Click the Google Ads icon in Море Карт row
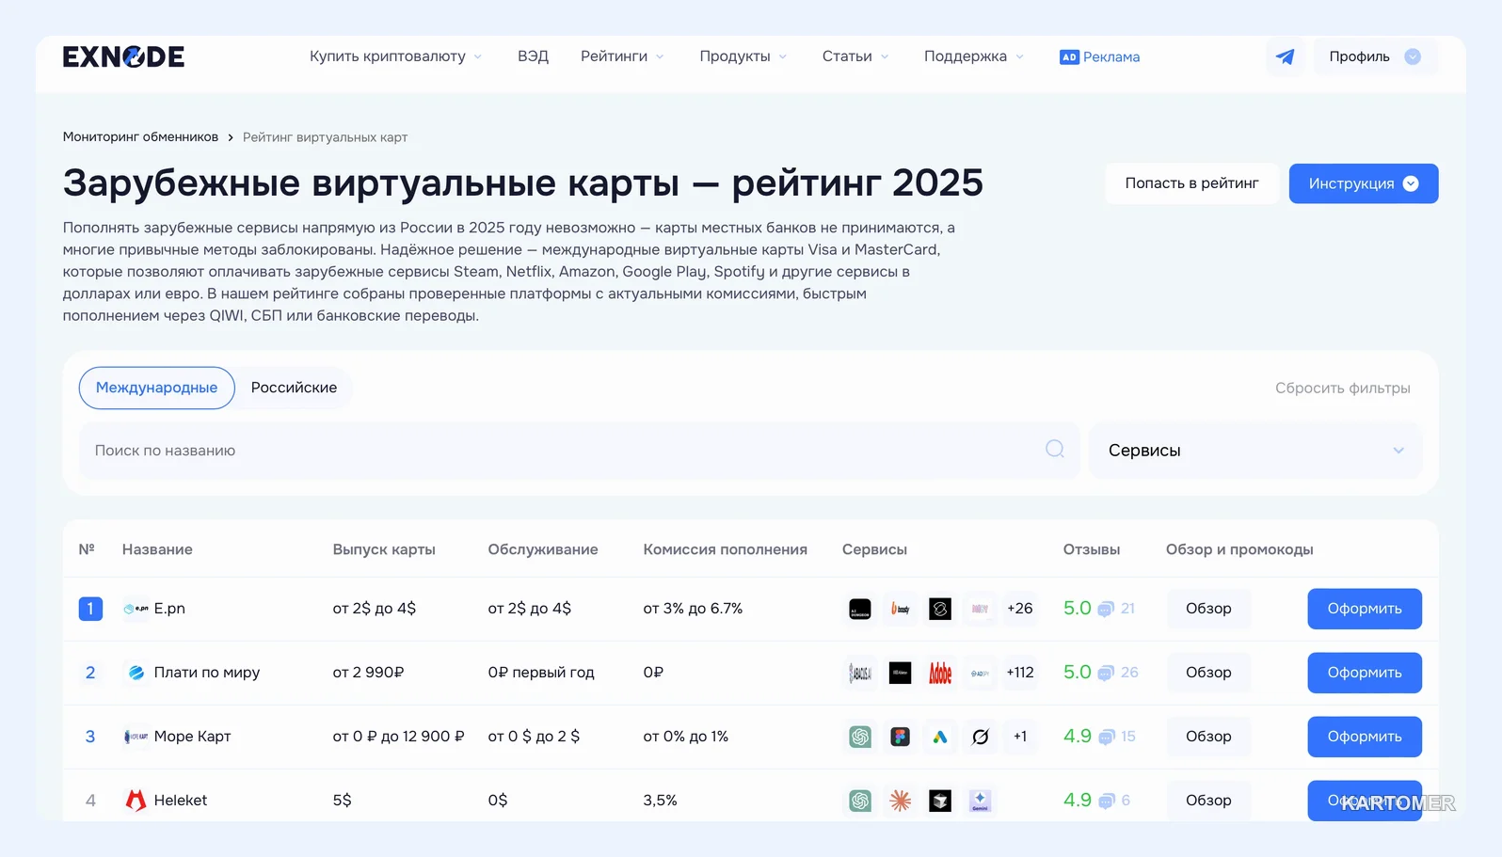 pyautogui.click(x=940, y=737)
